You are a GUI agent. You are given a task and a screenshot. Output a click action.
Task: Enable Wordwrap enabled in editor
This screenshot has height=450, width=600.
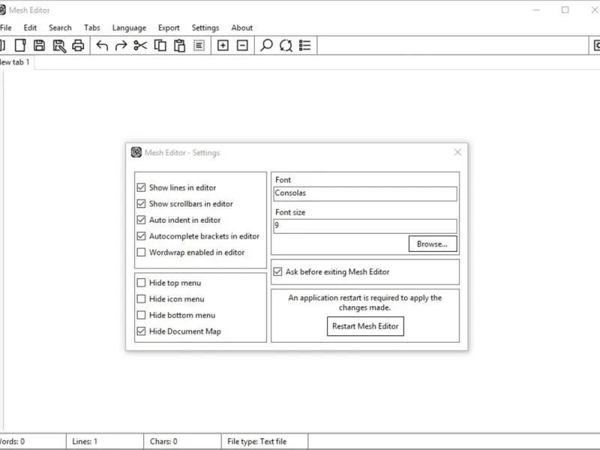[x=141, y=252]
